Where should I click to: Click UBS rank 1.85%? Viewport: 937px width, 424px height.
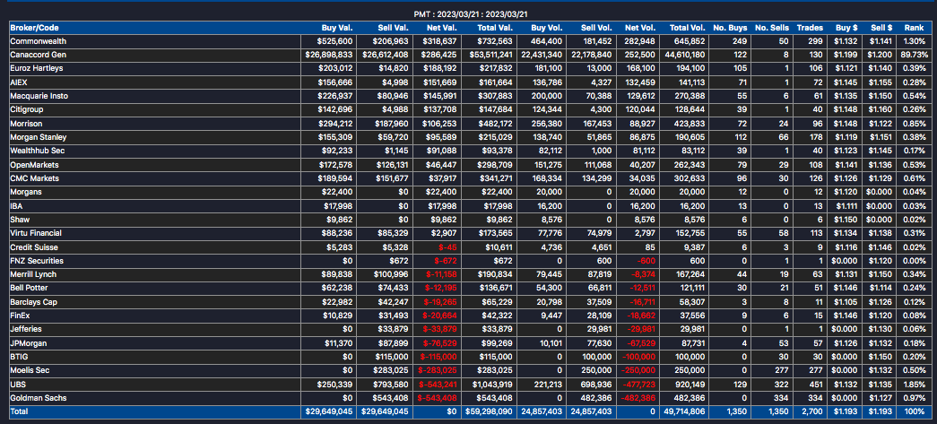(x=913, y=384)
